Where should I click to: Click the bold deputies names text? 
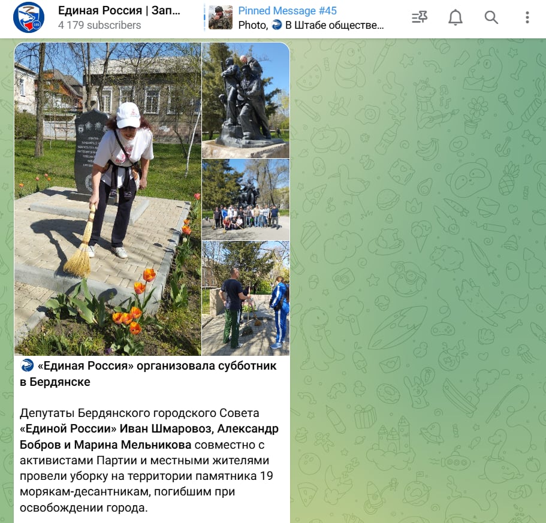149,437
